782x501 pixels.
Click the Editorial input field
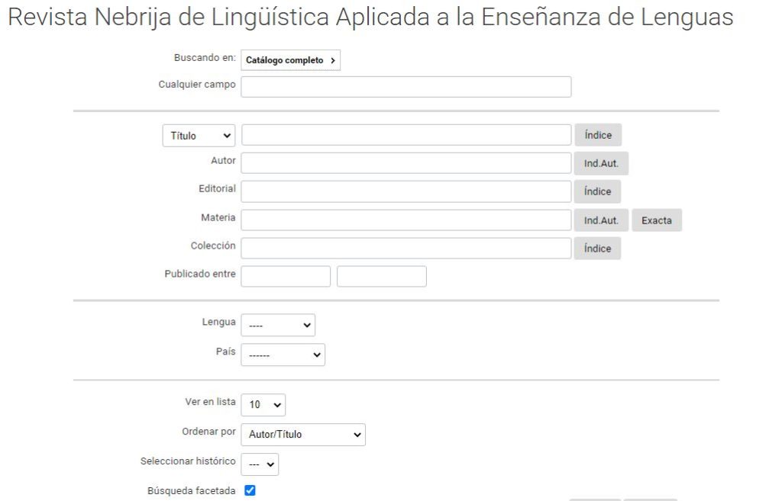click(x=406, y=191)
